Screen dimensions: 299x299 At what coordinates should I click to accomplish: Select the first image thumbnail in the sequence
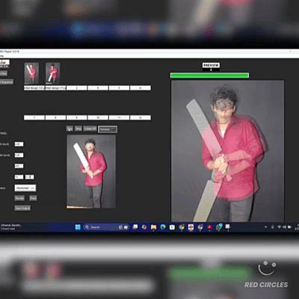point(31,73)
